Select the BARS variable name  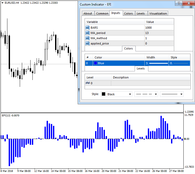[x=94, y=28]
